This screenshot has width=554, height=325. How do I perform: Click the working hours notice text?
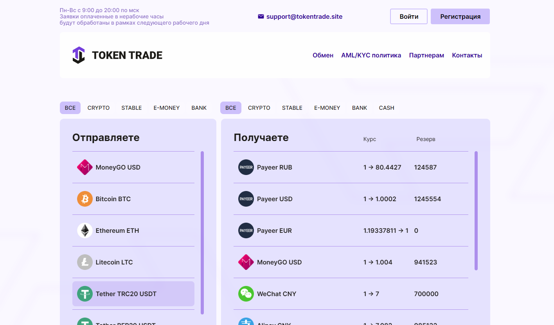[134, 16]
